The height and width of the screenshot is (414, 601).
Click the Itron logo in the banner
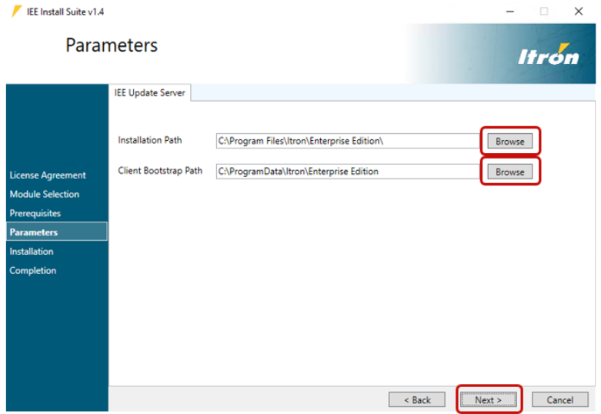[x=549, y=55]
